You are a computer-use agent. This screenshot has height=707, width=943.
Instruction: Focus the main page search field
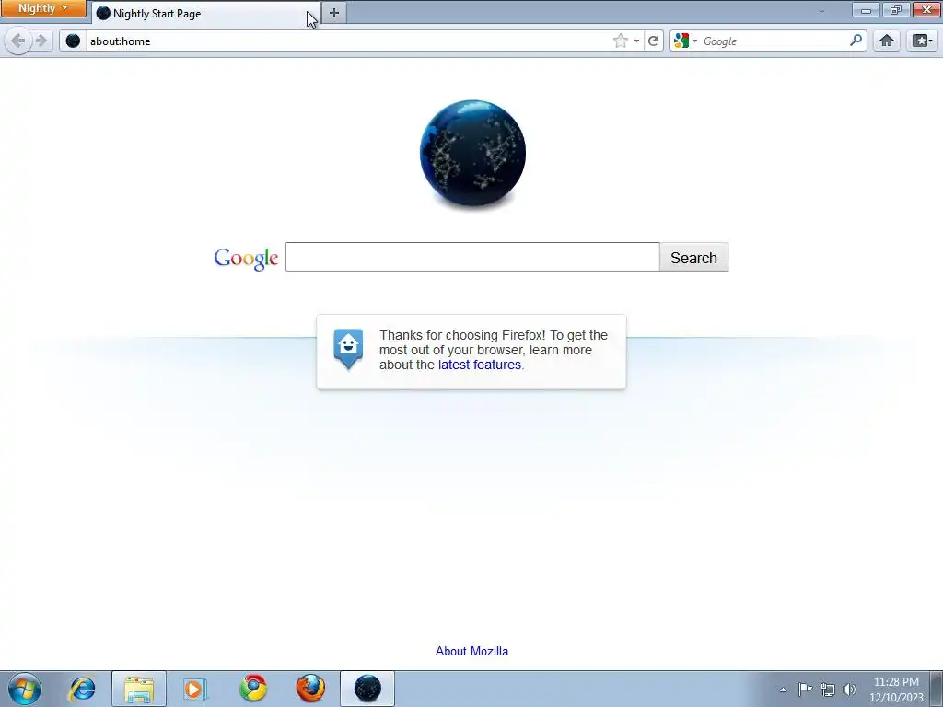472,258
